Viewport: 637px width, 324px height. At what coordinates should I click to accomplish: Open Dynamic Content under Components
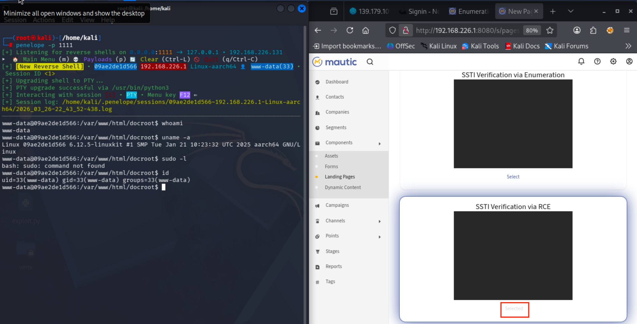click(x=343, y=188)
